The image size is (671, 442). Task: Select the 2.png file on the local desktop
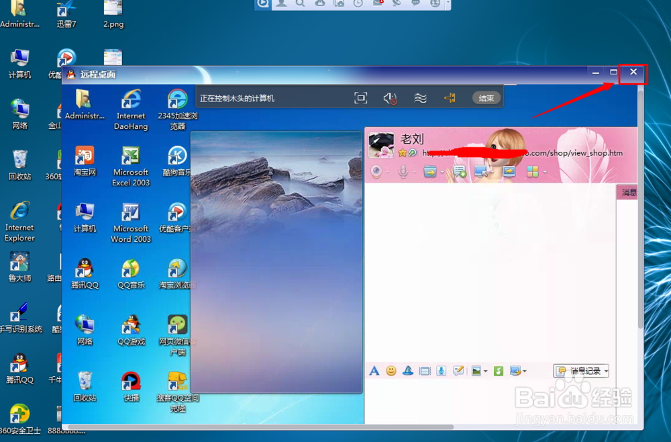point(113,14)
